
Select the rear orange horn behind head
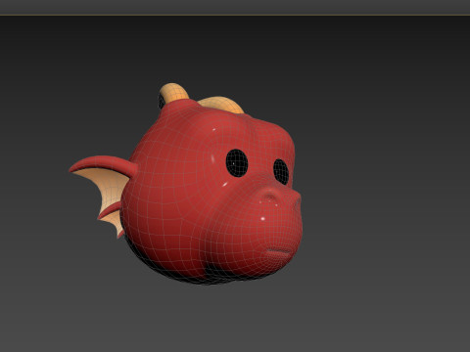click(221, 105)
